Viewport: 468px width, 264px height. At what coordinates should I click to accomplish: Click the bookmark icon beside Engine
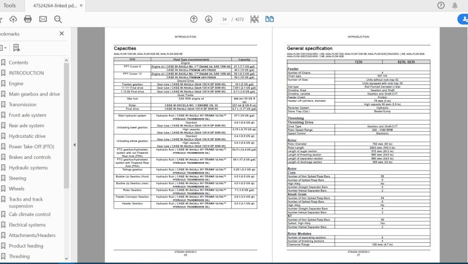(x=3, y=83)
